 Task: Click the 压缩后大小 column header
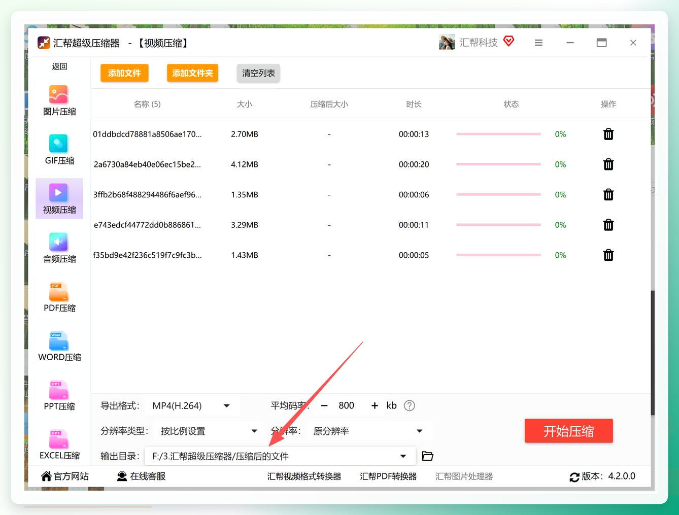(x=329, y=104)
